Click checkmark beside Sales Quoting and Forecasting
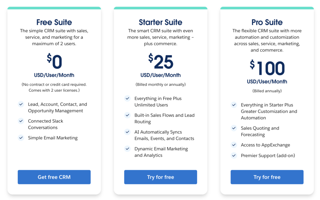320x200 pixels. pyautogui.click(x=234, y=128)
